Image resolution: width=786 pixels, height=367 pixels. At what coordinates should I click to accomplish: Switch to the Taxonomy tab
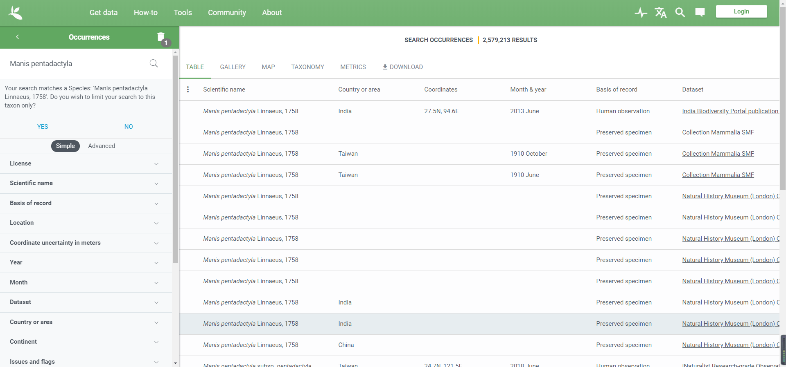(308, 67)
